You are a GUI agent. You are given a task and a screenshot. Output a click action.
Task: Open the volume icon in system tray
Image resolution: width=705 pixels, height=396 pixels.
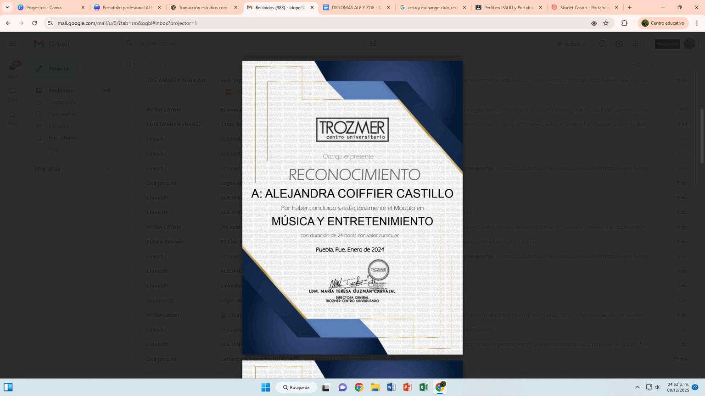click(x=657, y=387)
